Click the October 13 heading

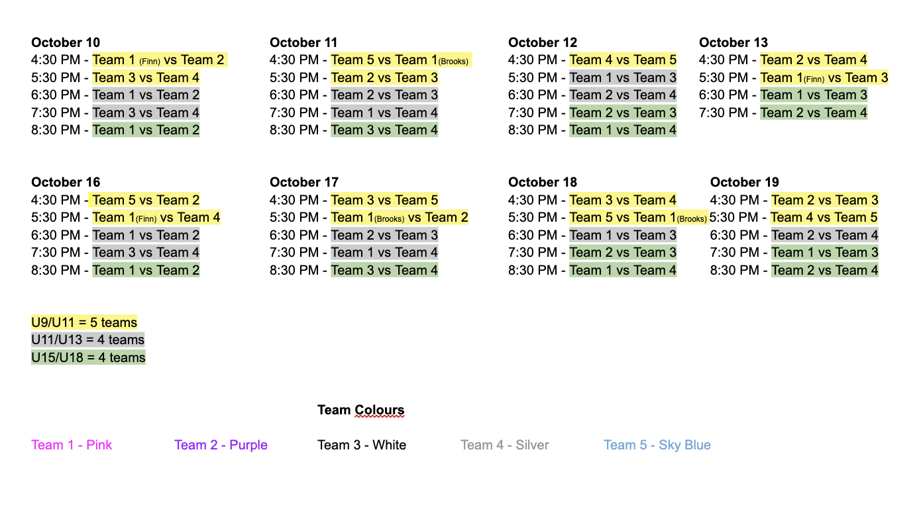click(733, 43)
